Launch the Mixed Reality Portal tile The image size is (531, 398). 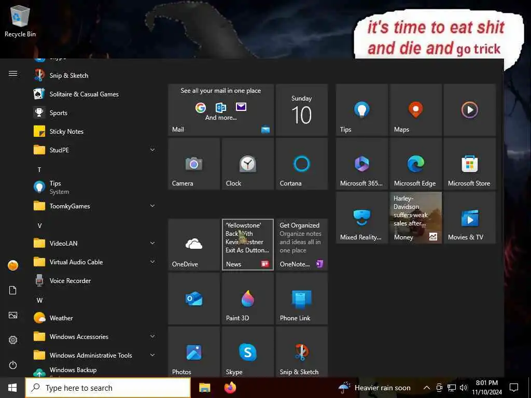(361, 218)
